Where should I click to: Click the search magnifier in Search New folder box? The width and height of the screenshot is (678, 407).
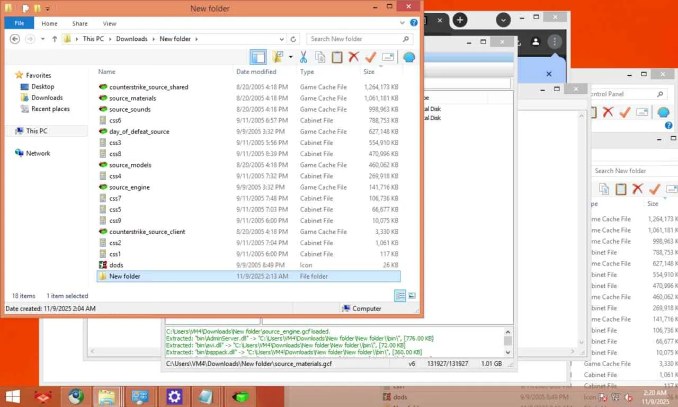(406, 39)
